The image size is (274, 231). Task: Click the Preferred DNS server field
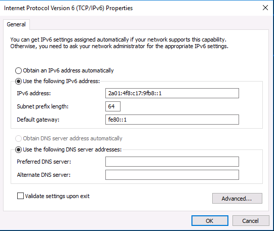coord(172,162)
